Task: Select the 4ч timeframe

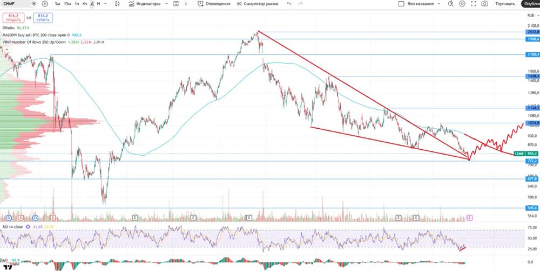Action: coord(85,4)
